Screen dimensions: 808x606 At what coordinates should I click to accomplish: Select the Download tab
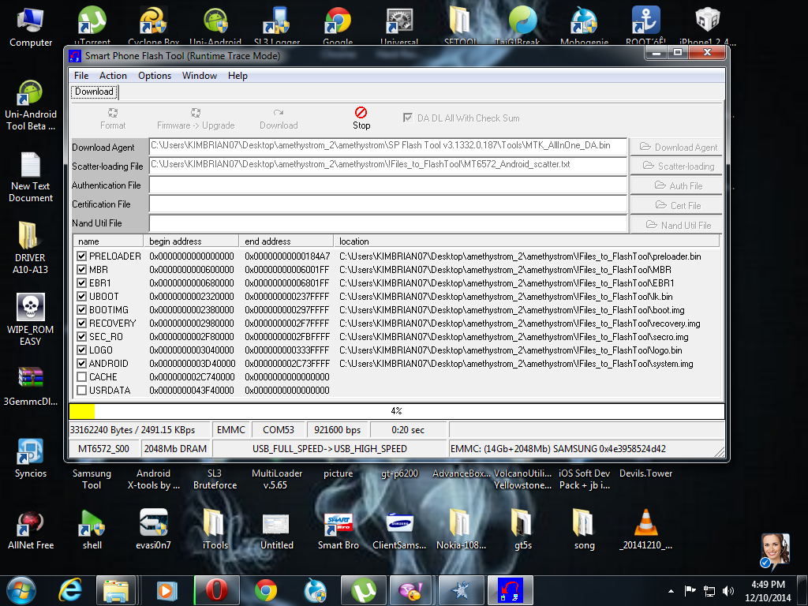click(x=94, y=92)
